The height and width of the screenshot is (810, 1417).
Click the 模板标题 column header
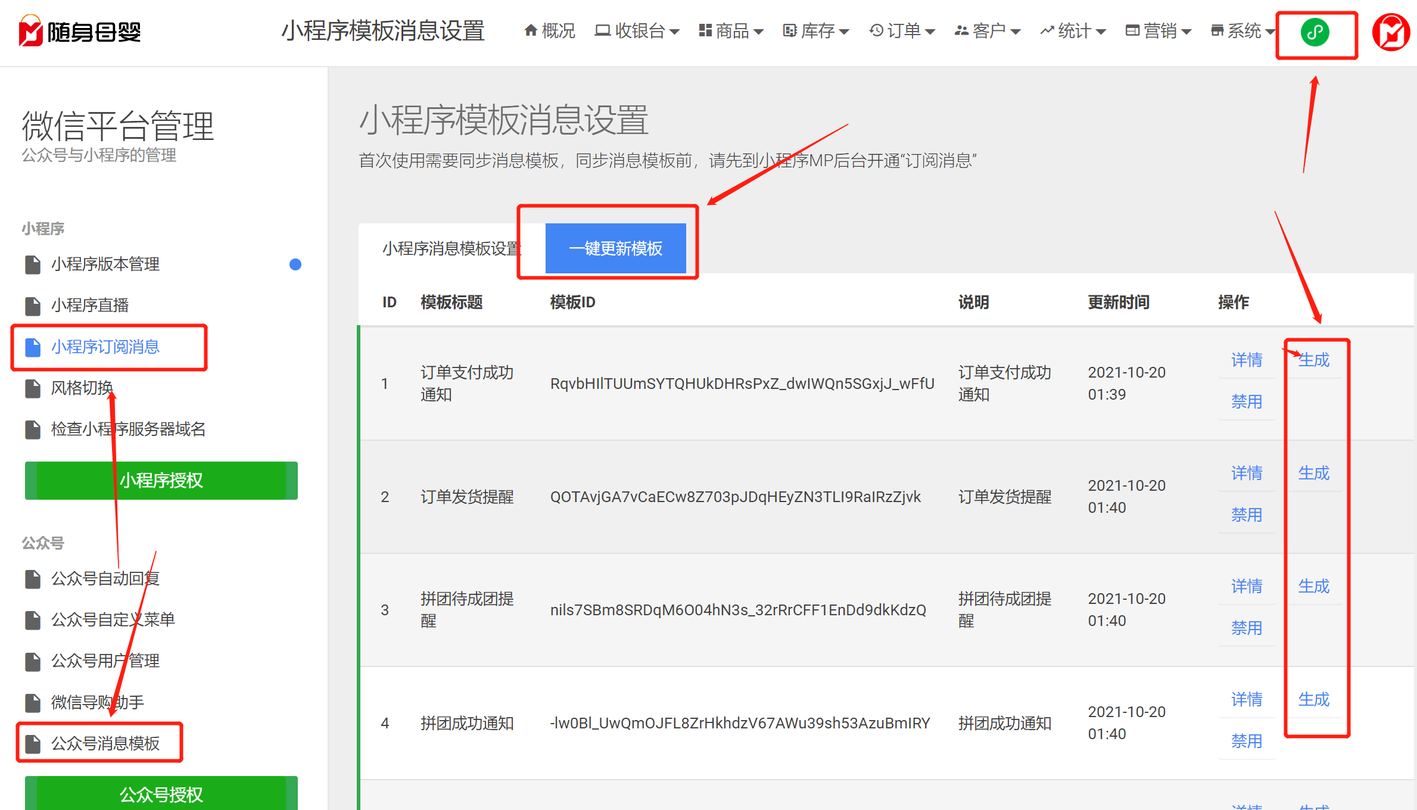coord(451,302)
